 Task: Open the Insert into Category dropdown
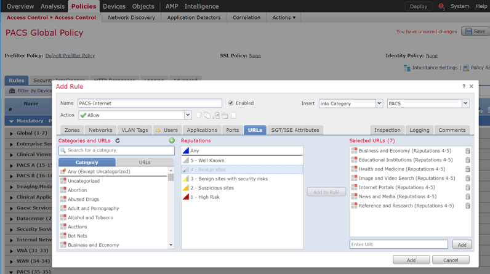(379, 103)
